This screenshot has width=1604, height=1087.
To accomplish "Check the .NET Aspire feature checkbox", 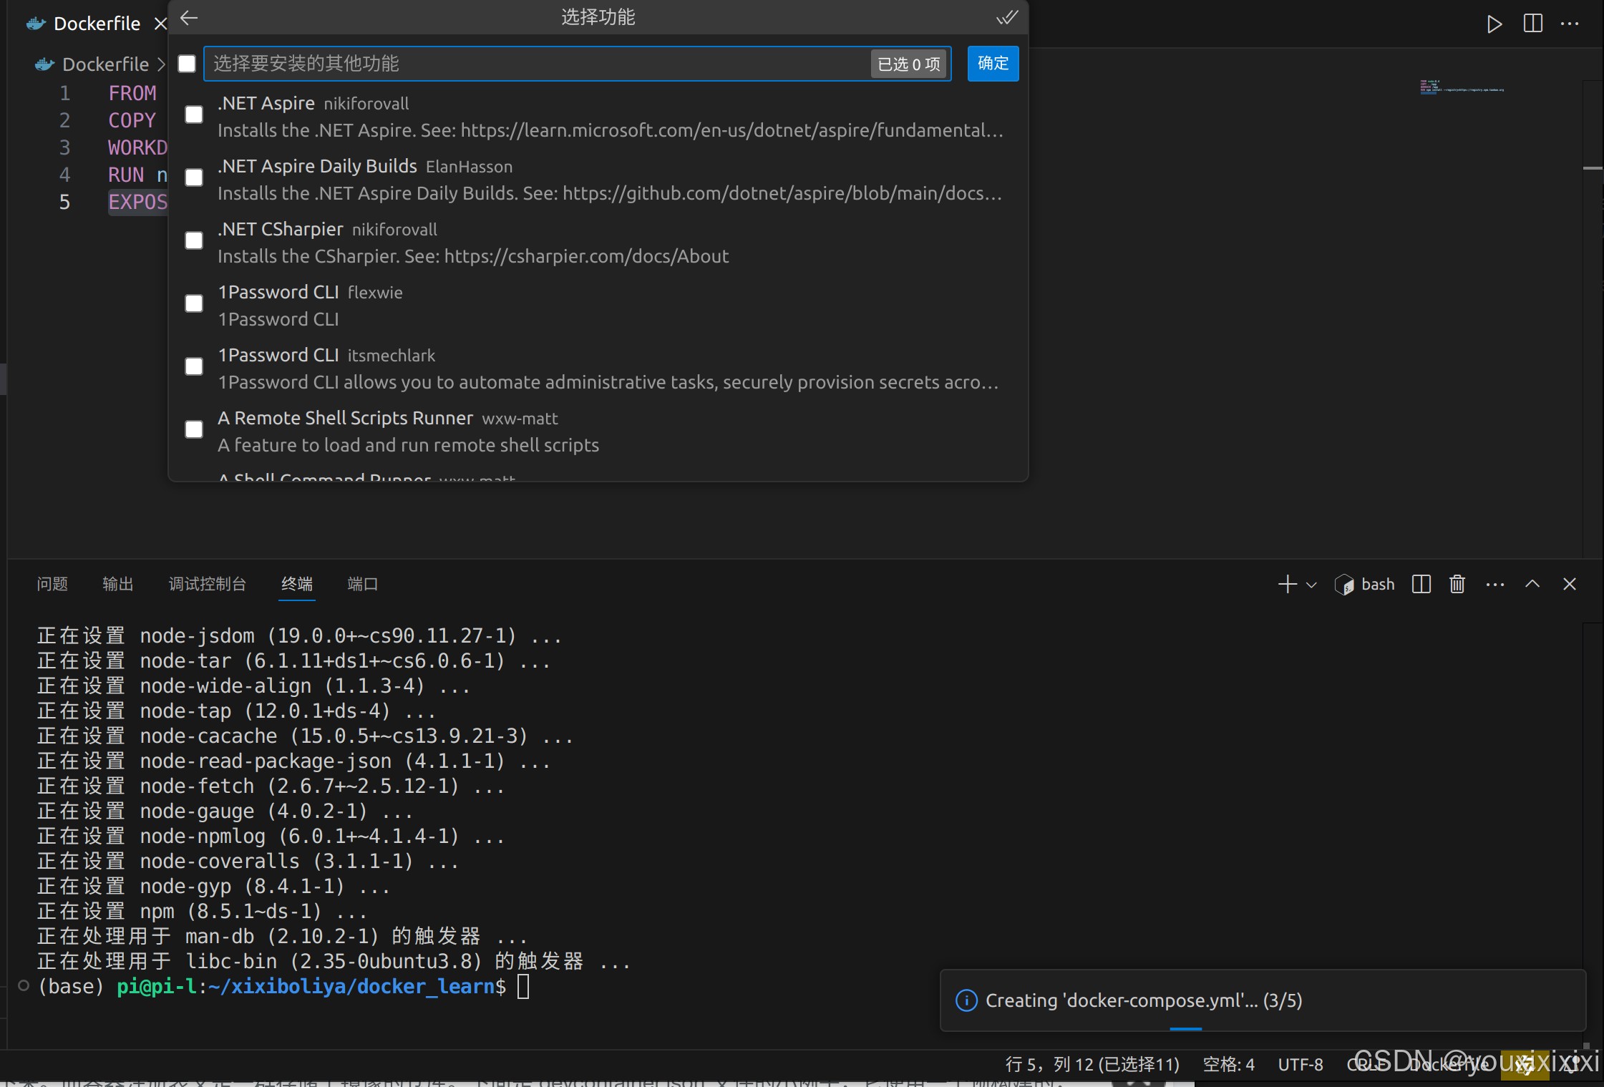I will click(x=194, y=115).
